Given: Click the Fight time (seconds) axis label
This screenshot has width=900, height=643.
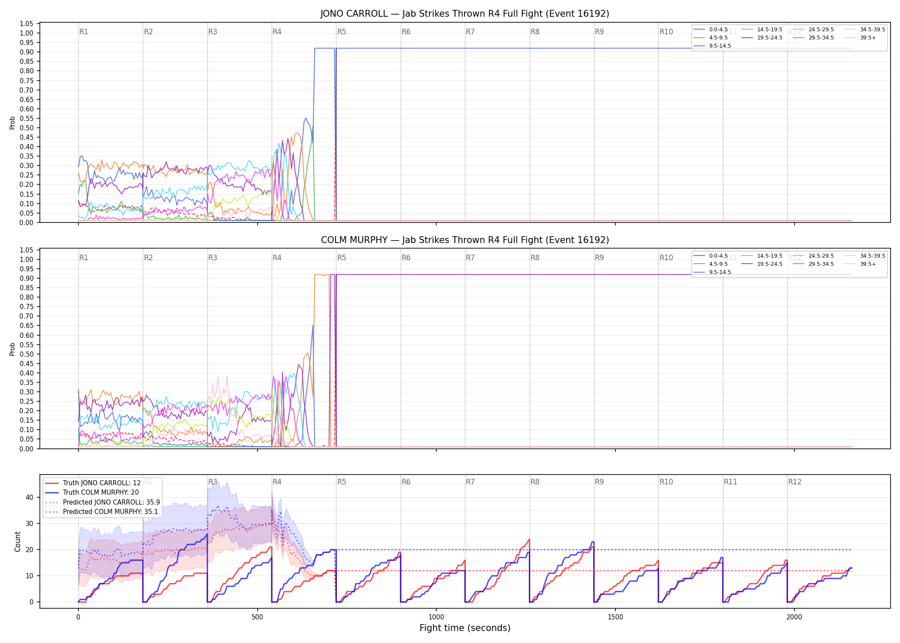Looking at the screenshot, I should [465, 628].
